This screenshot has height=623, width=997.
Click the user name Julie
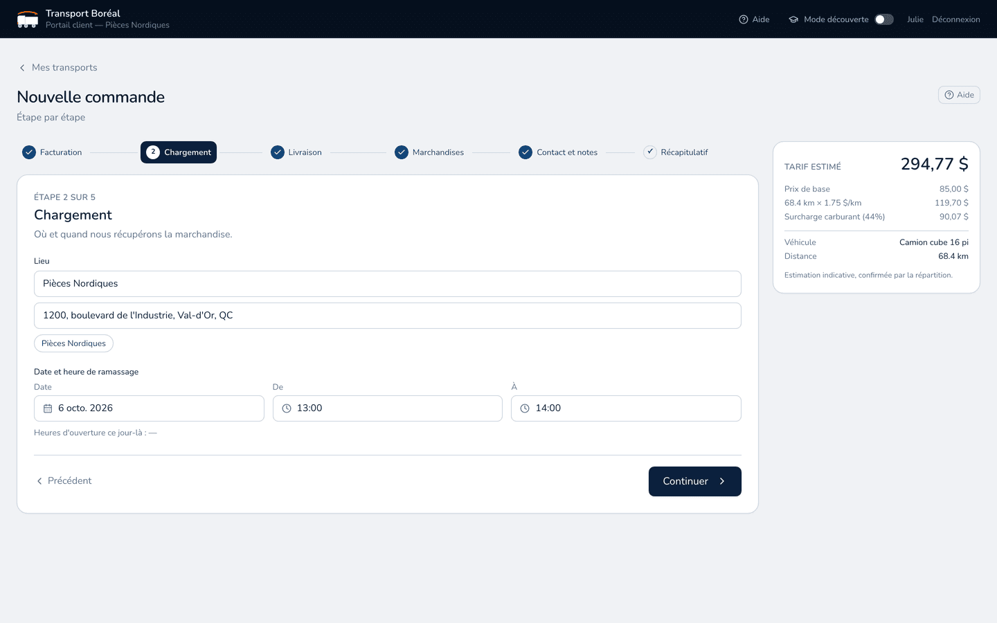click(x=915, y=19)
